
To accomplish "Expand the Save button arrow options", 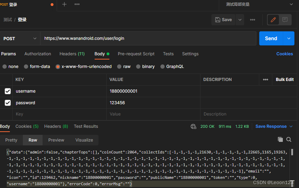I will pos(240,20).
